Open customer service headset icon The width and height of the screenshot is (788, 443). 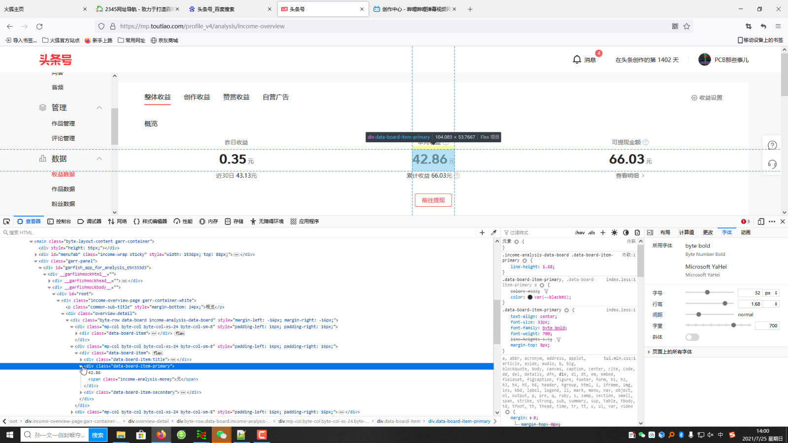point(772,164)
